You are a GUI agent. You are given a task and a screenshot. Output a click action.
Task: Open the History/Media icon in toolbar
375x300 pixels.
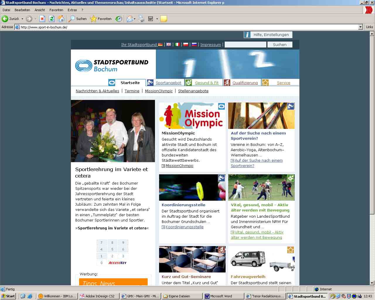point(119,19)
